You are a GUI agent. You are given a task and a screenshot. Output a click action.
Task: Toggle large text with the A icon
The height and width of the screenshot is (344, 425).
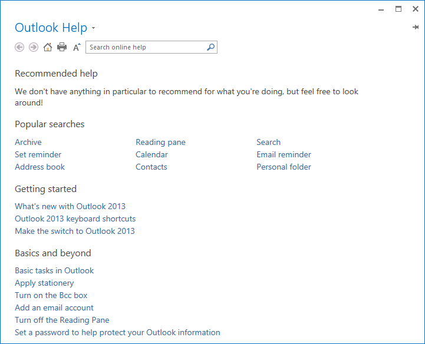(x=77, y=47)
